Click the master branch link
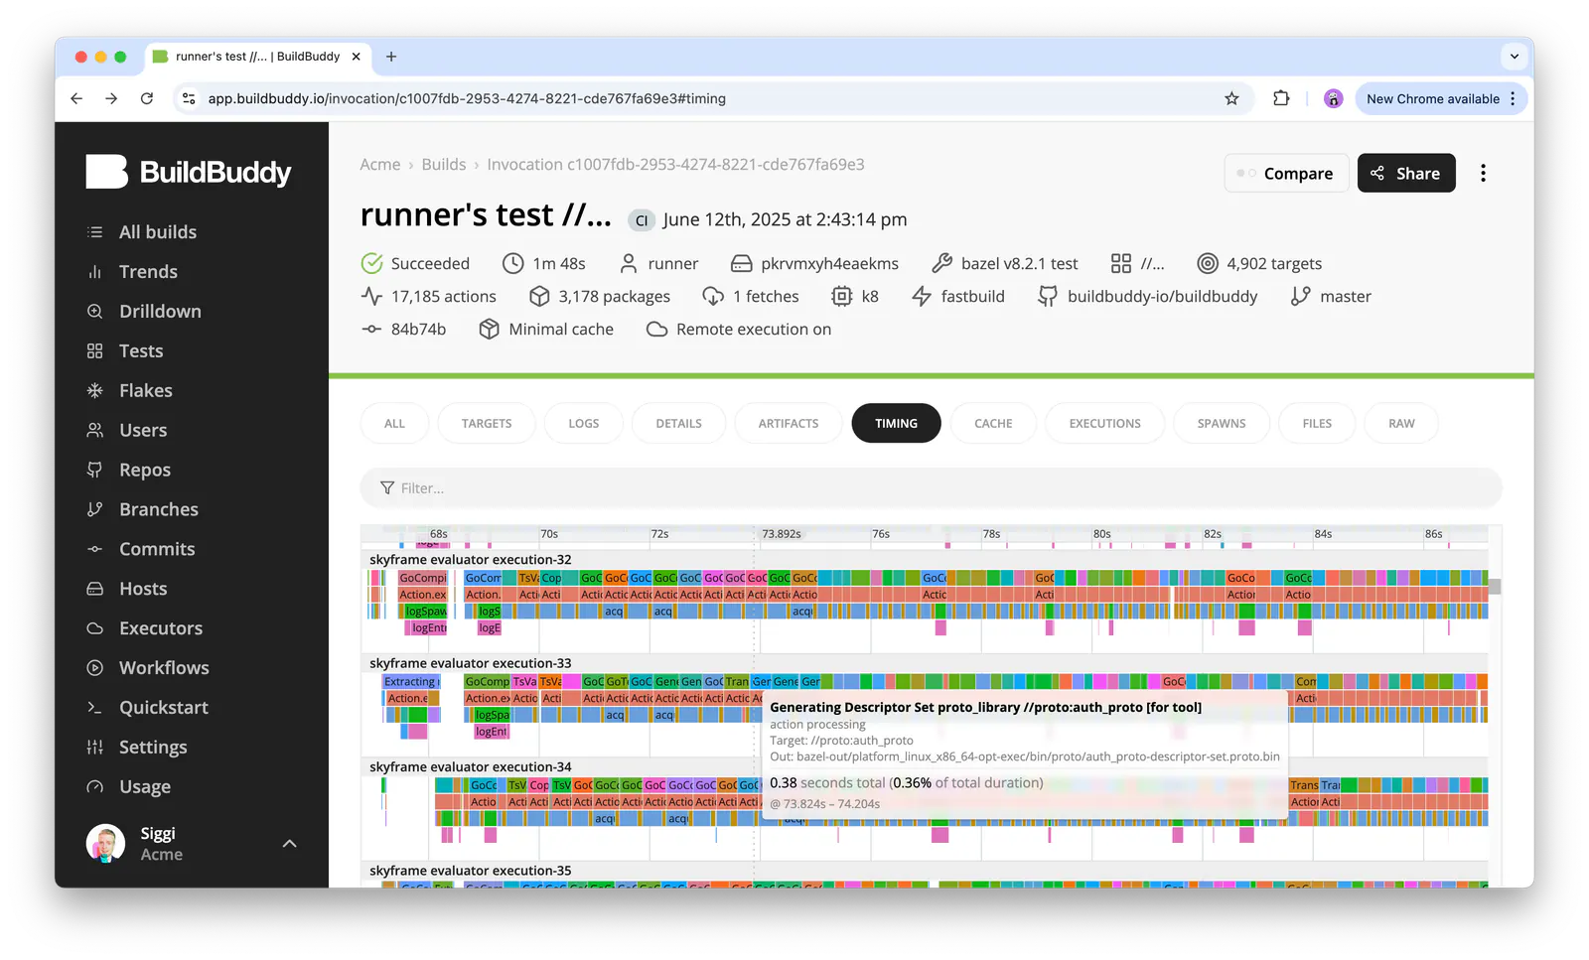Screen dimensions: 1589x960 [1331, 296]
